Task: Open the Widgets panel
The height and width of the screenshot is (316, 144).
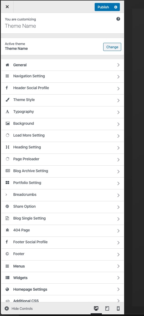Action: 62,278
